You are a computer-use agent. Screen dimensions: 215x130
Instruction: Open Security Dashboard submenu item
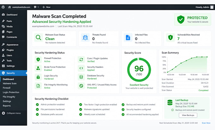pyautogui.click(x=8, y=79)
